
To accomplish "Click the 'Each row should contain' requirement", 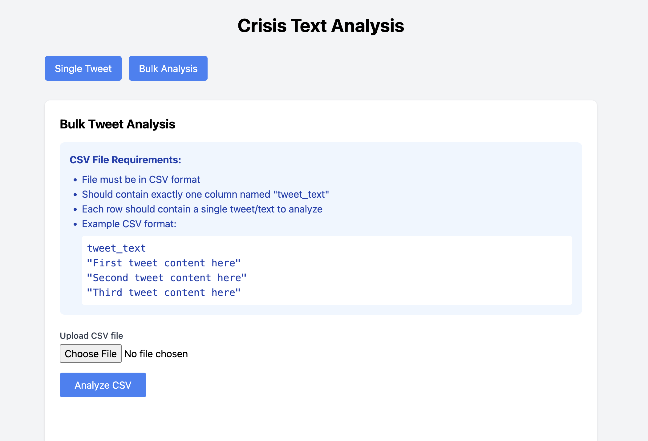I will (x=202, y=209).
